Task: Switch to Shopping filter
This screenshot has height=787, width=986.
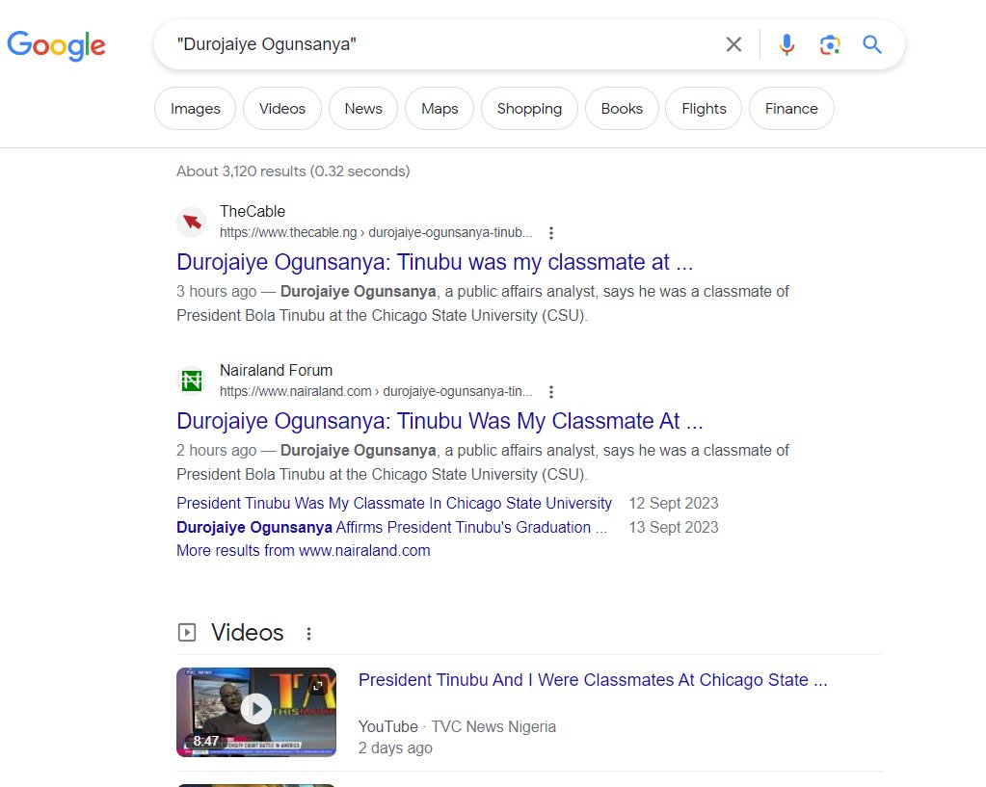Action: (529, 109)
